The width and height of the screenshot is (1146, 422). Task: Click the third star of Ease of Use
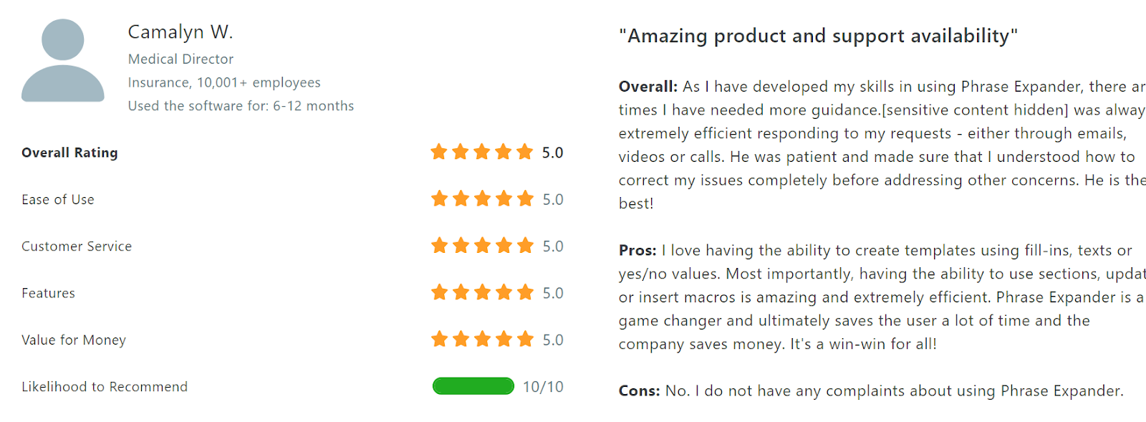[x=482, y=198]
